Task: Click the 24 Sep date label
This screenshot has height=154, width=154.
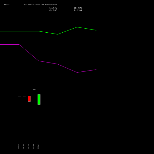Action: coord(23,146)
